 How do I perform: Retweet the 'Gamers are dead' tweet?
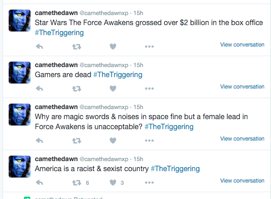click(77, 89)
